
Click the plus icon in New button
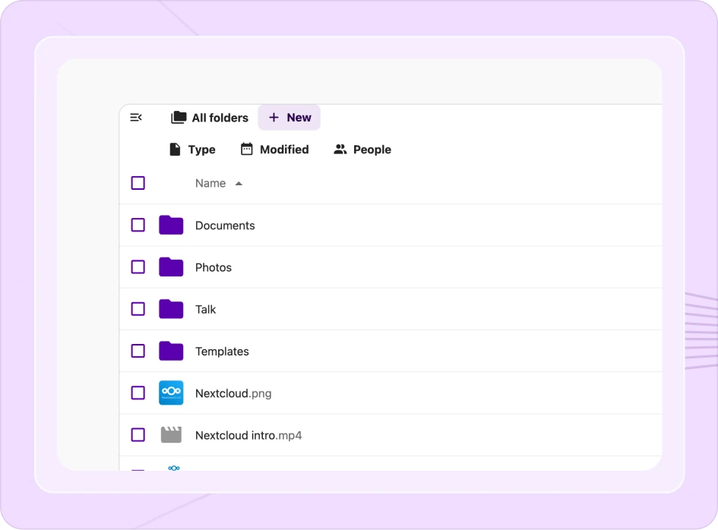click(x=274, y=118)
